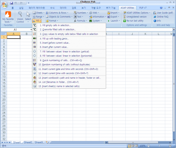Image resolution: width=176 pixels, height=148 pixels.
Task: Click Re-run last utility
Action: click(133, 21)
